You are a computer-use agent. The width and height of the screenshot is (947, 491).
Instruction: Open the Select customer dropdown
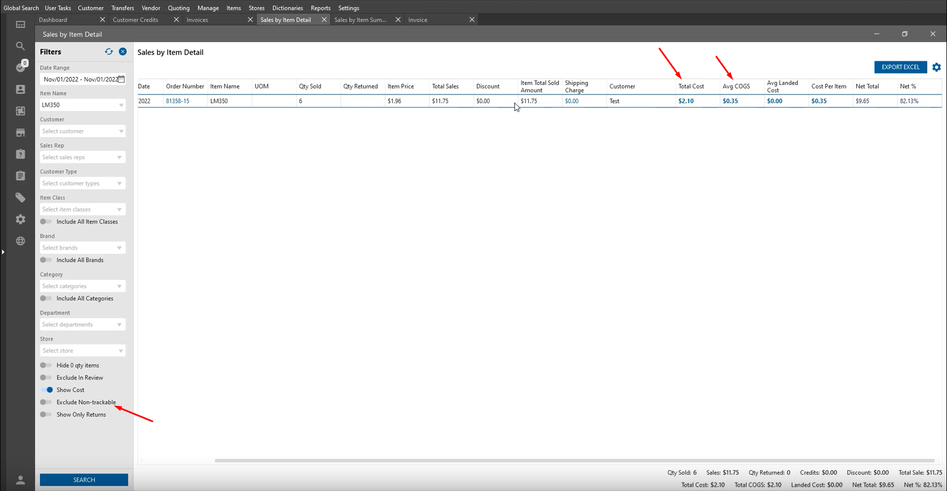pos(83,131)
